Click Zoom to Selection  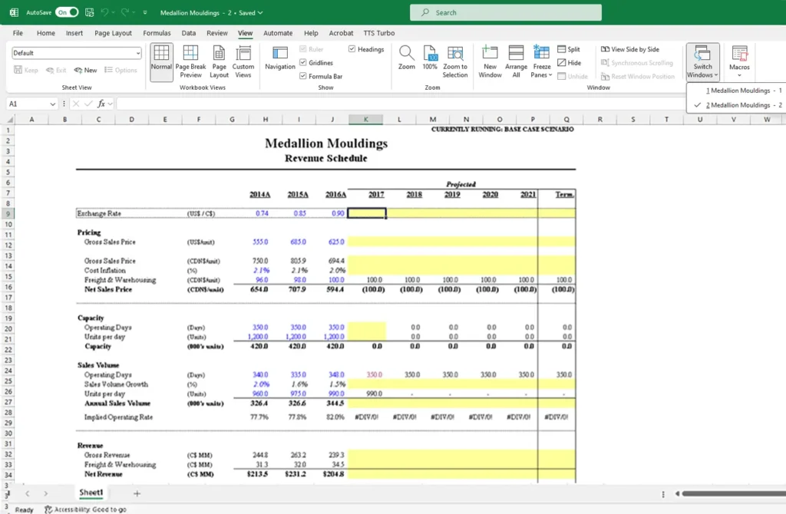tap(455, 61)
